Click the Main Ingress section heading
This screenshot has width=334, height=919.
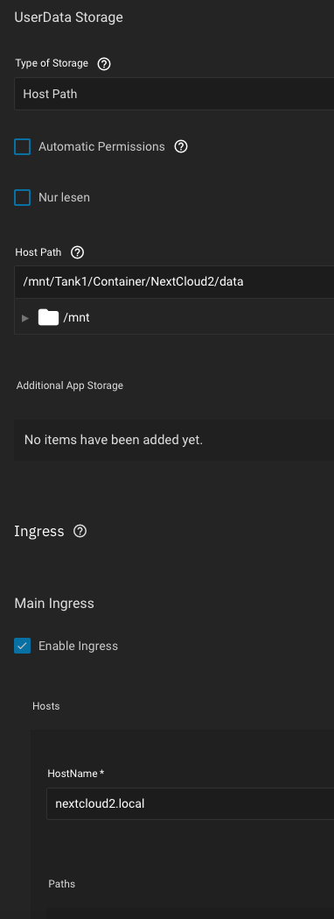[x=54, y=603]
